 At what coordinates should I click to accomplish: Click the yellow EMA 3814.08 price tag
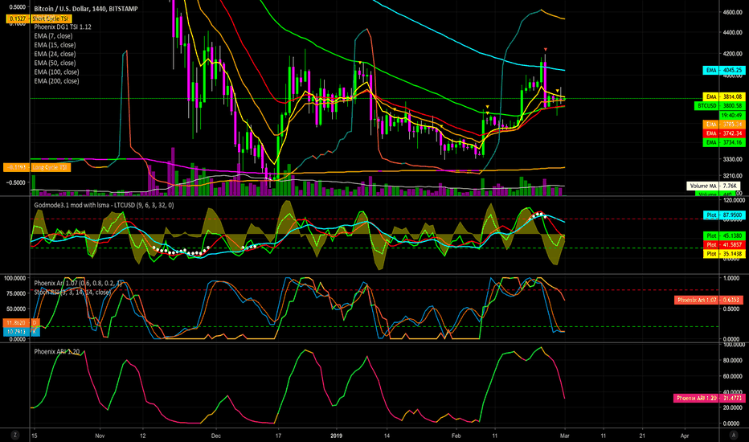tap(723, 96)
